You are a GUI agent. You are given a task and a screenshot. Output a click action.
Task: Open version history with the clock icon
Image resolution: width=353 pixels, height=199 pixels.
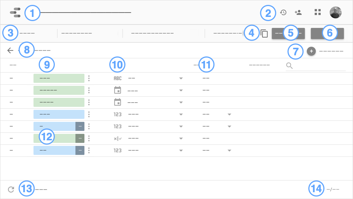click(284, 12)
